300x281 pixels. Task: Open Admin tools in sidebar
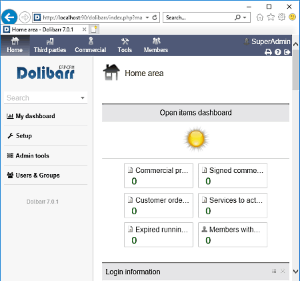pyautogui.click(x=32, y=156)
